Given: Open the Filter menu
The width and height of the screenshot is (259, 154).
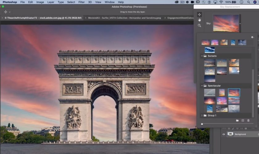Looking at the screenshot, I should click(81, 2).
